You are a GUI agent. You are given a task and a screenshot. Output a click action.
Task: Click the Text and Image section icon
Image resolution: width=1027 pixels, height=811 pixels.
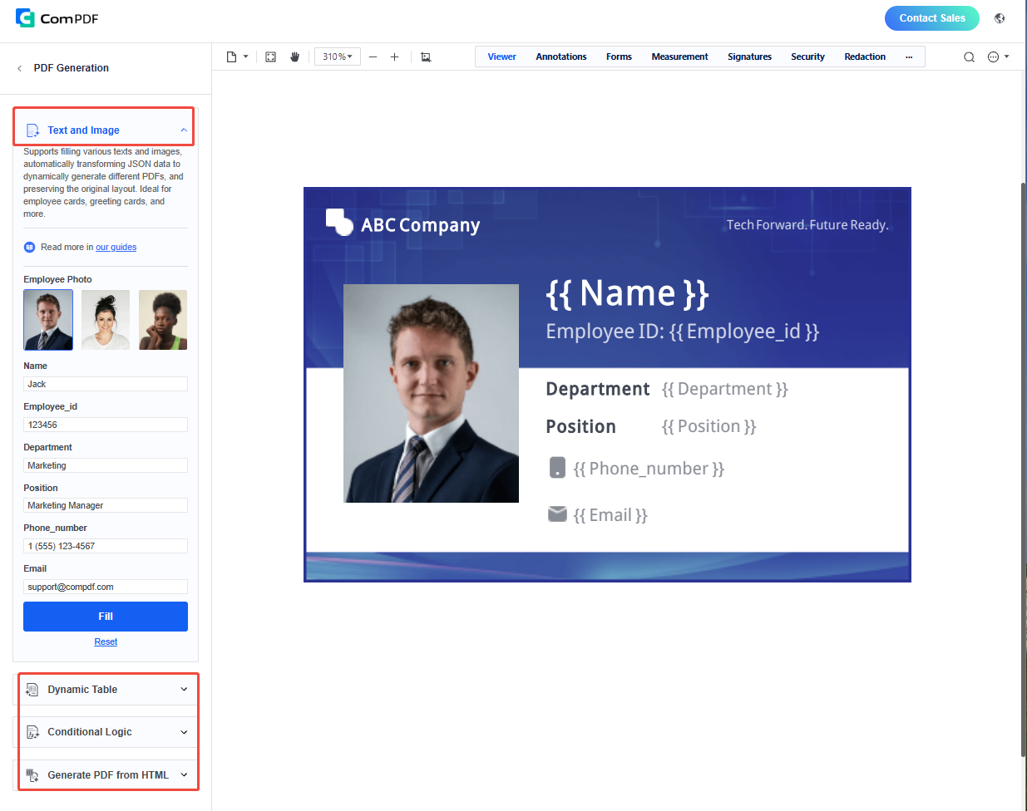32,130
